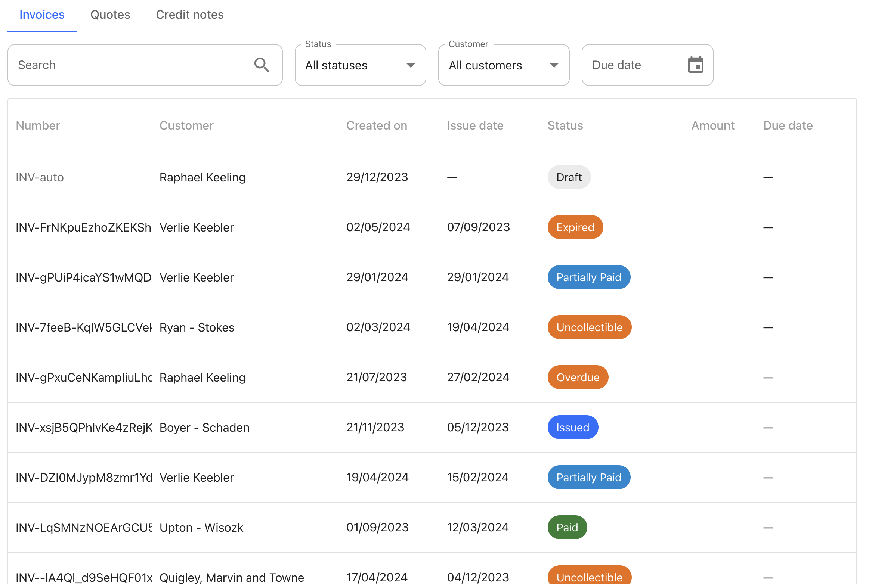Click the Draft status badge
Screen dimensions: 869x584
(569, 177)
